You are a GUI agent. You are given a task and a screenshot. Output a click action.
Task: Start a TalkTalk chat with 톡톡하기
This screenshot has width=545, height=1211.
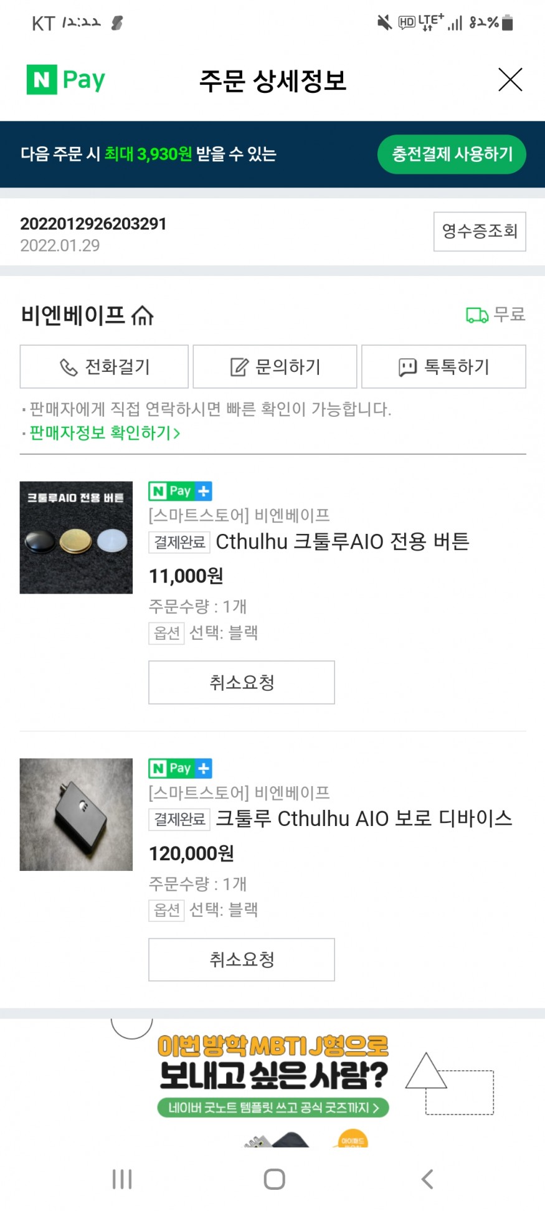(x=443, y=367)
